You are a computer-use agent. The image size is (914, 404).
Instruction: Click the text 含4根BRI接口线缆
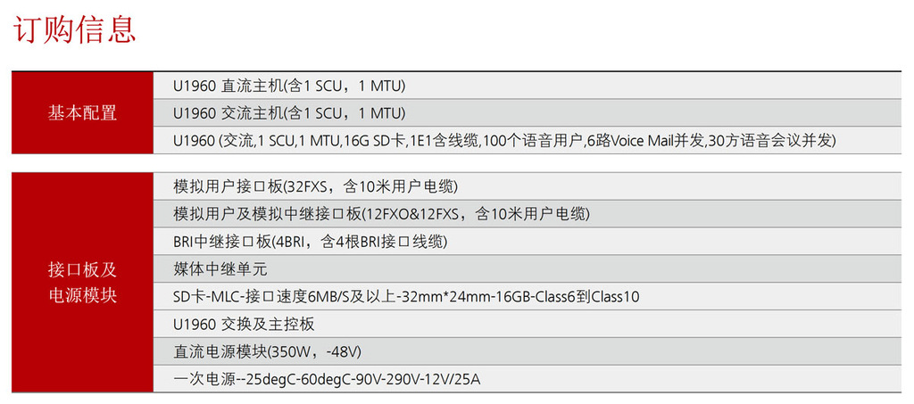pyautogui.click(x=385, y=242)
